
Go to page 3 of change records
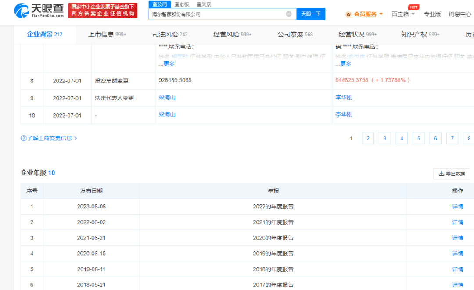click(x=385, y=138)
